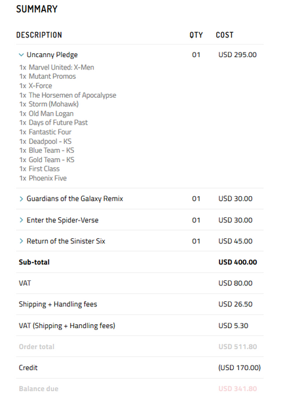281x420 pixels.
Task: Click the Phoenix Five line item
Action: (43, 178)
